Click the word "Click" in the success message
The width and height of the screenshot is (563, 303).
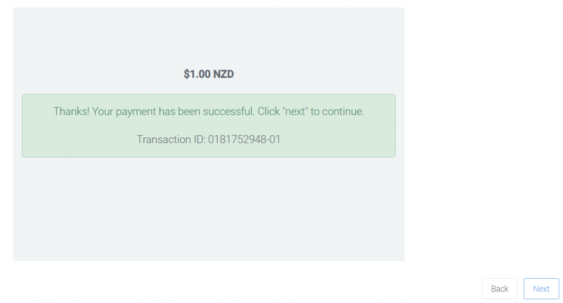268,111
